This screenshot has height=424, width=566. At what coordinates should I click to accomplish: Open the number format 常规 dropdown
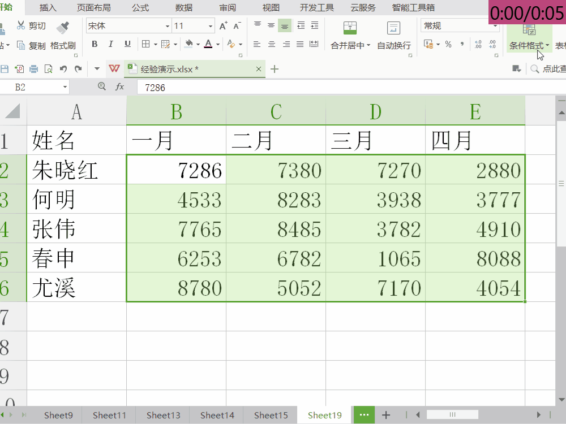495,26
